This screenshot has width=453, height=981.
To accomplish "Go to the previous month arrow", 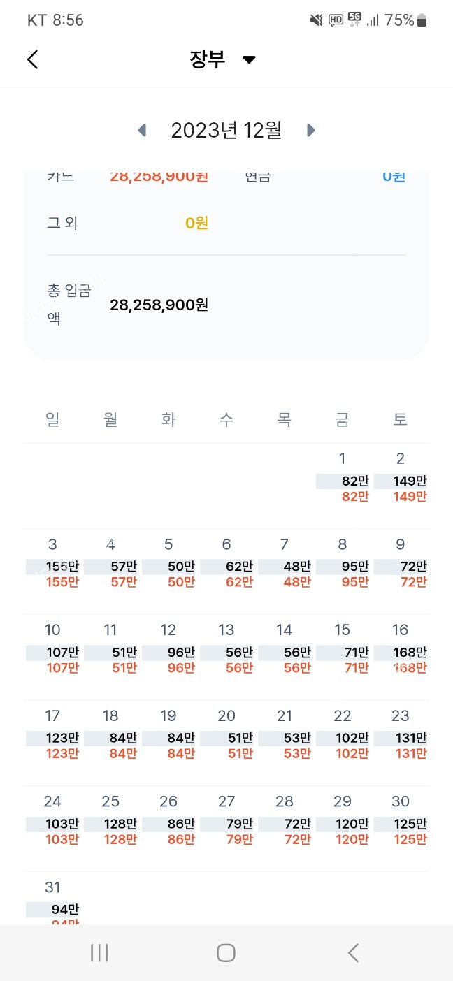I will pos(143,130).
